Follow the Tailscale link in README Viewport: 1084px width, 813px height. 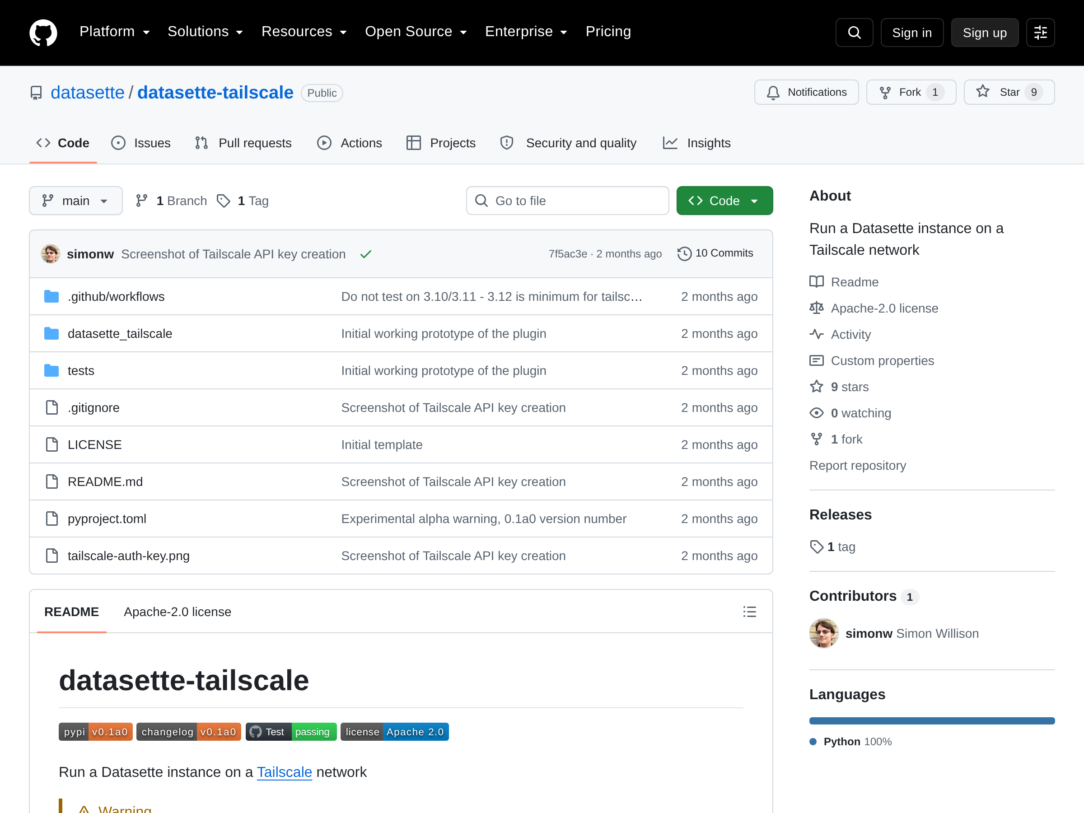pyautogui.click(x=284, y=772)
